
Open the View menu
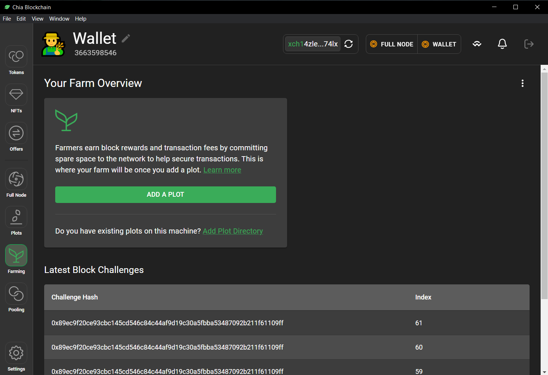[x=38, y=19]
